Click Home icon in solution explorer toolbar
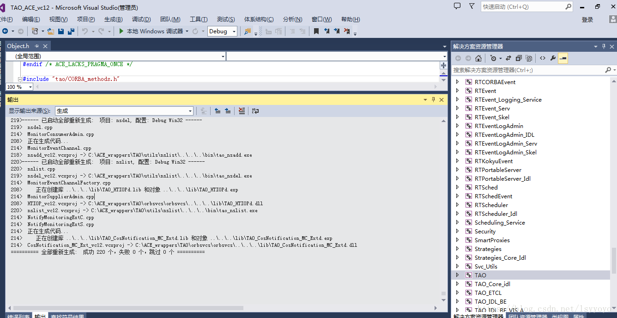Screen dimensions: 617x318 [x=478, y=58]
